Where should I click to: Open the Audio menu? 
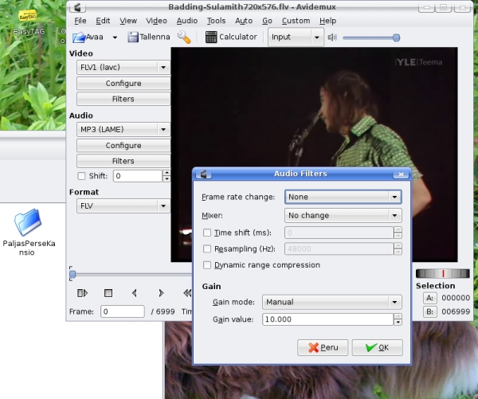[187, 21]
